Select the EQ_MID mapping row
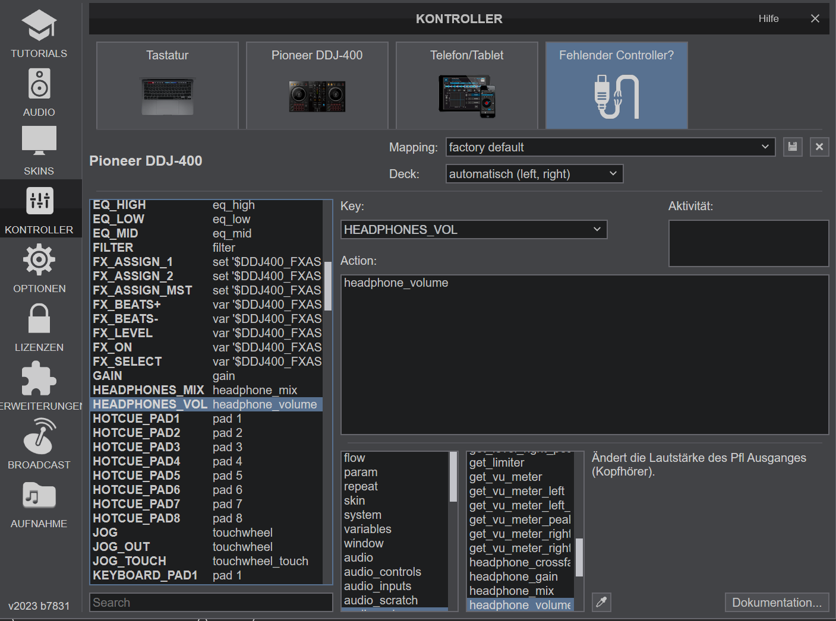Viewport: 836px width, 621px height. click(x=207, y=233)
